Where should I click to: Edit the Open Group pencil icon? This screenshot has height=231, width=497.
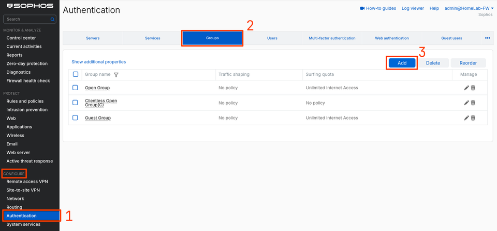coord(466,88)
